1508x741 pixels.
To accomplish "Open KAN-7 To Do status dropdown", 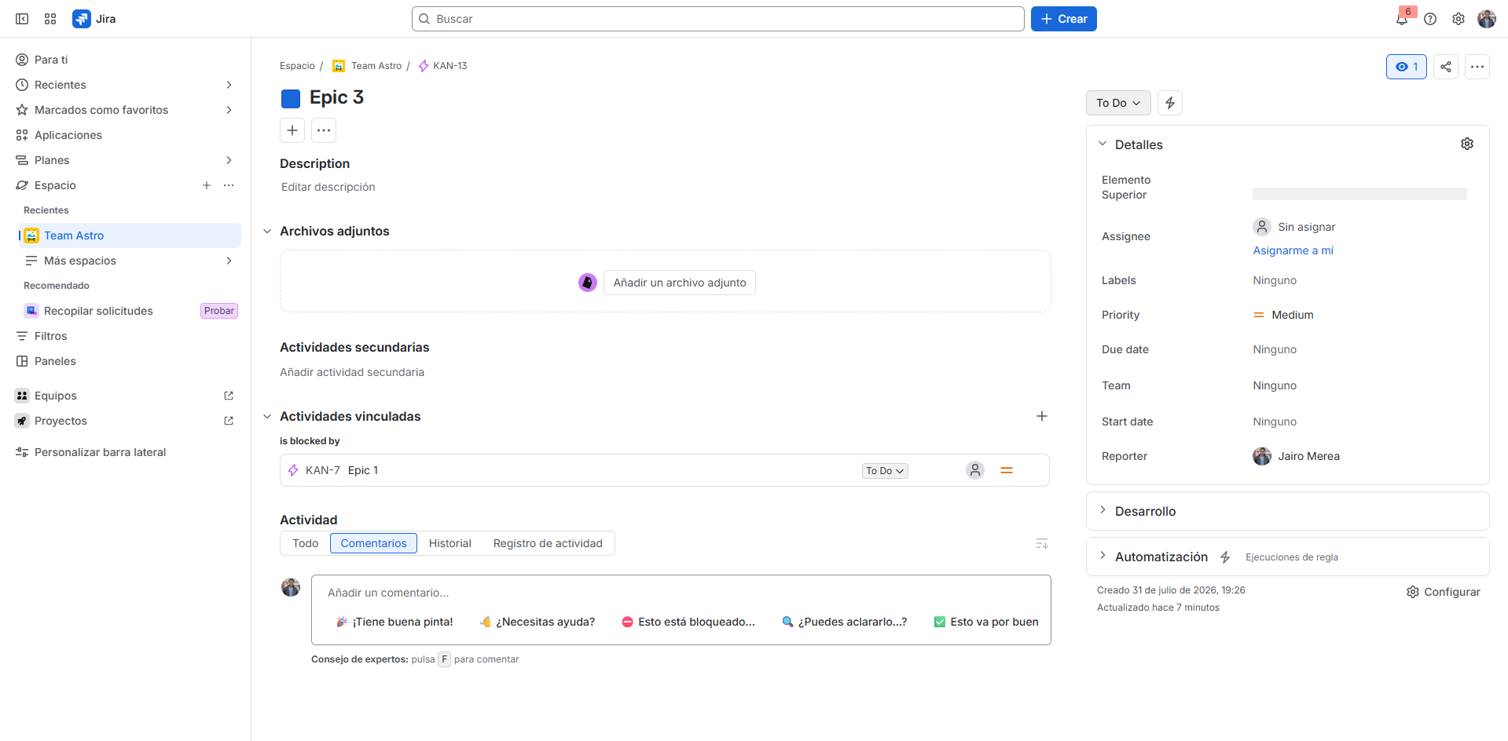I will click(x=885, y=471).
